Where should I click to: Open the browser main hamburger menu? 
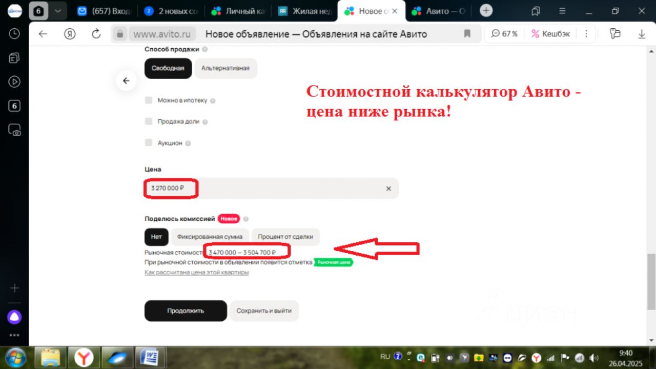[x=562, y=11]
